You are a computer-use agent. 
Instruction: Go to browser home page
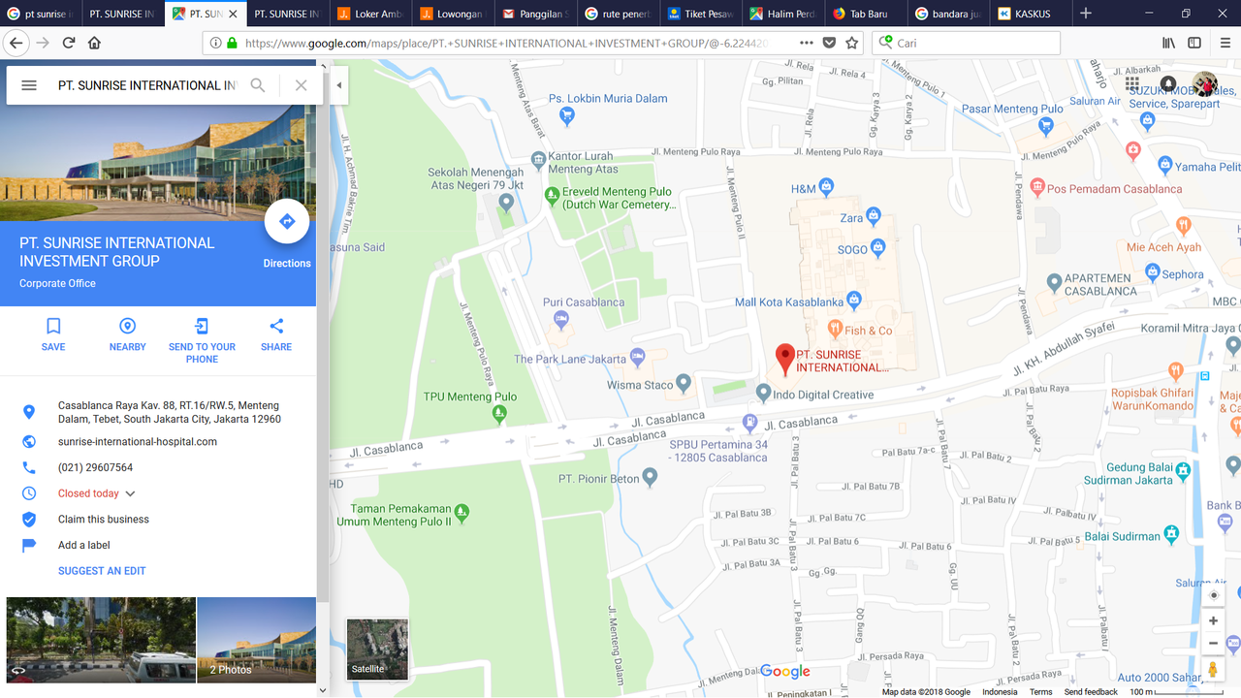pyautogui.click(x=94, y=43)
